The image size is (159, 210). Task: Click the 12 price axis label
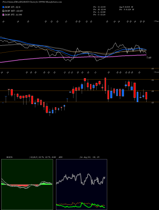152,102
